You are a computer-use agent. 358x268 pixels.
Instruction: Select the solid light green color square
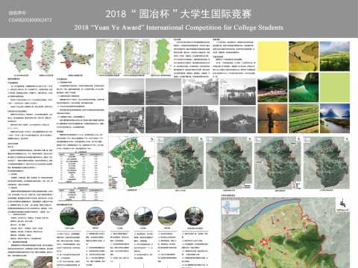[335, 87]
